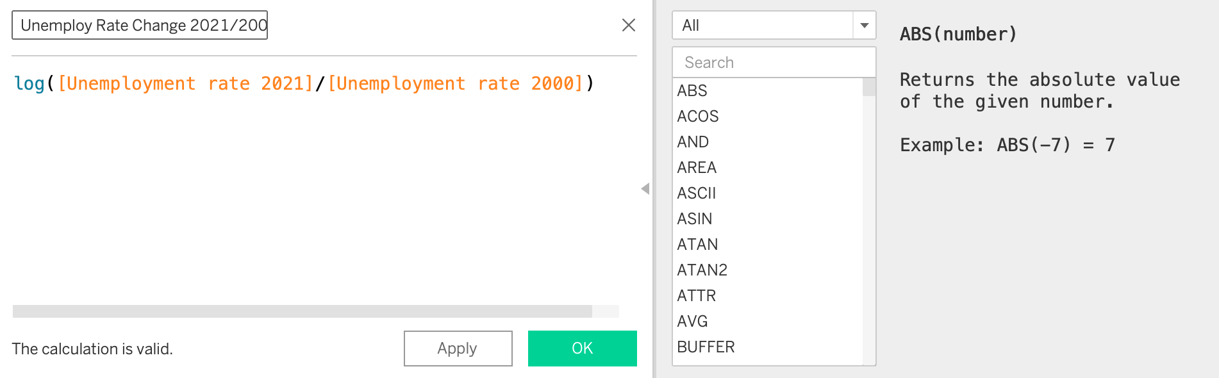
Task: Choose the AVG function
Action: 692,321
